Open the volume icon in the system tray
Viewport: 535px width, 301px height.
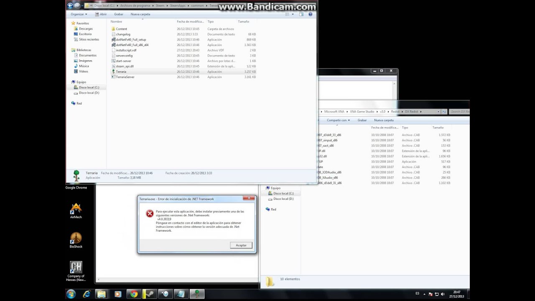click(x=443, y=294)
